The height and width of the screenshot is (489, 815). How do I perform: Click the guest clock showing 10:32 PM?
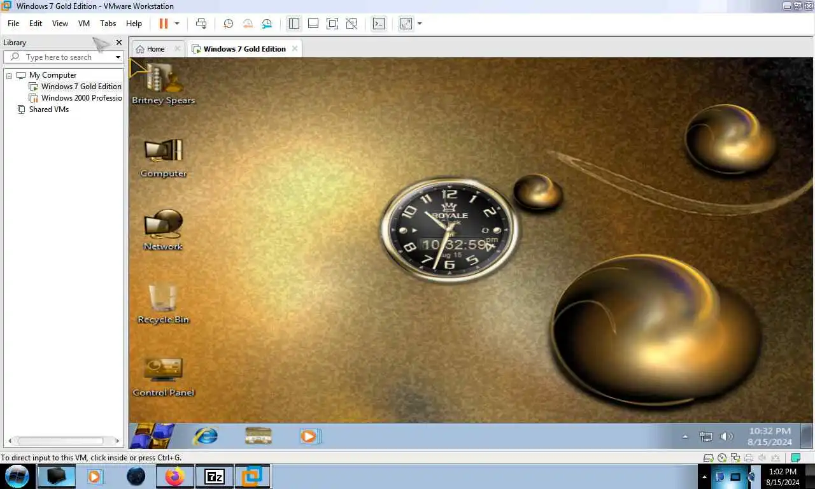click(770, 436)
